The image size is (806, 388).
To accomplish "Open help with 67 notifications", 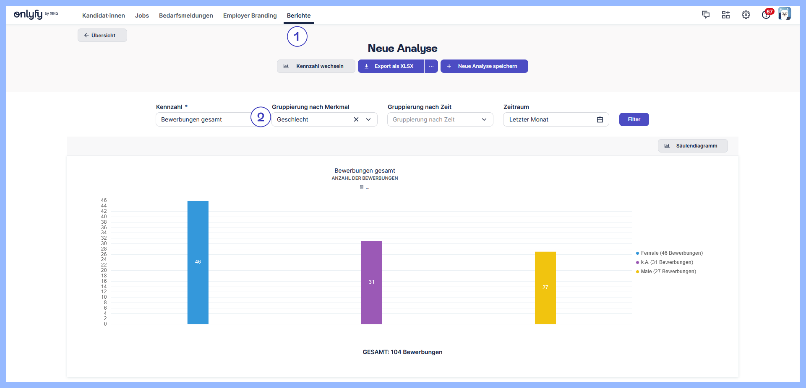I will [x=766, y=15].
